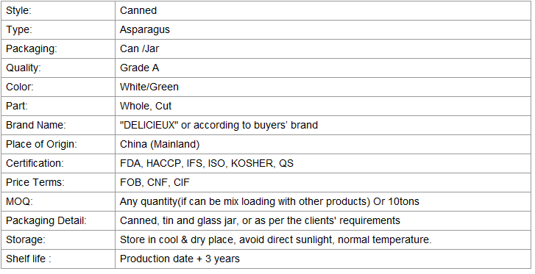
Task: Click the "Shelf life :" label
Action: tap(28, 259)
